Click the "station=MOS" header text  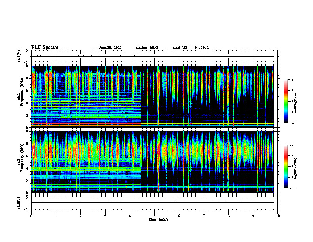point(147,47)
